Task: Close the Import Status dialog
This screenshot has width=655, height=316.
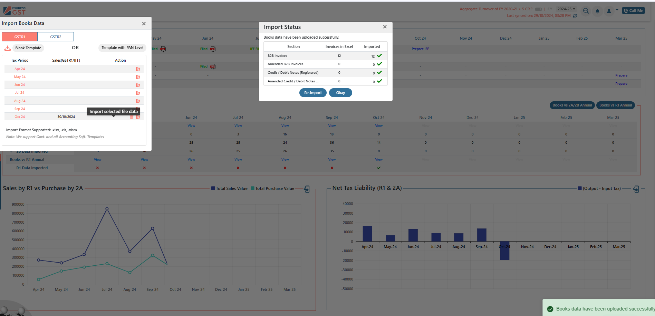Action: [385, 27]
